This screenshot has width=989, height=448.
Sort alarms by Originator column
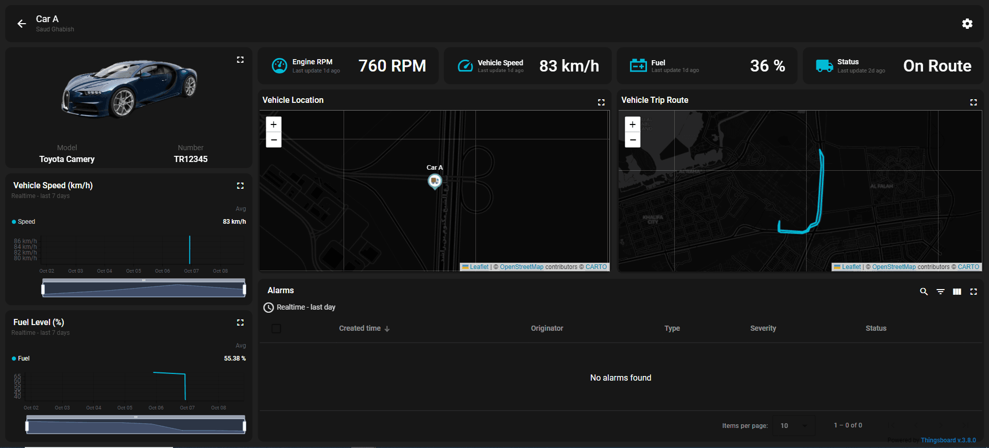click(547, 328)
